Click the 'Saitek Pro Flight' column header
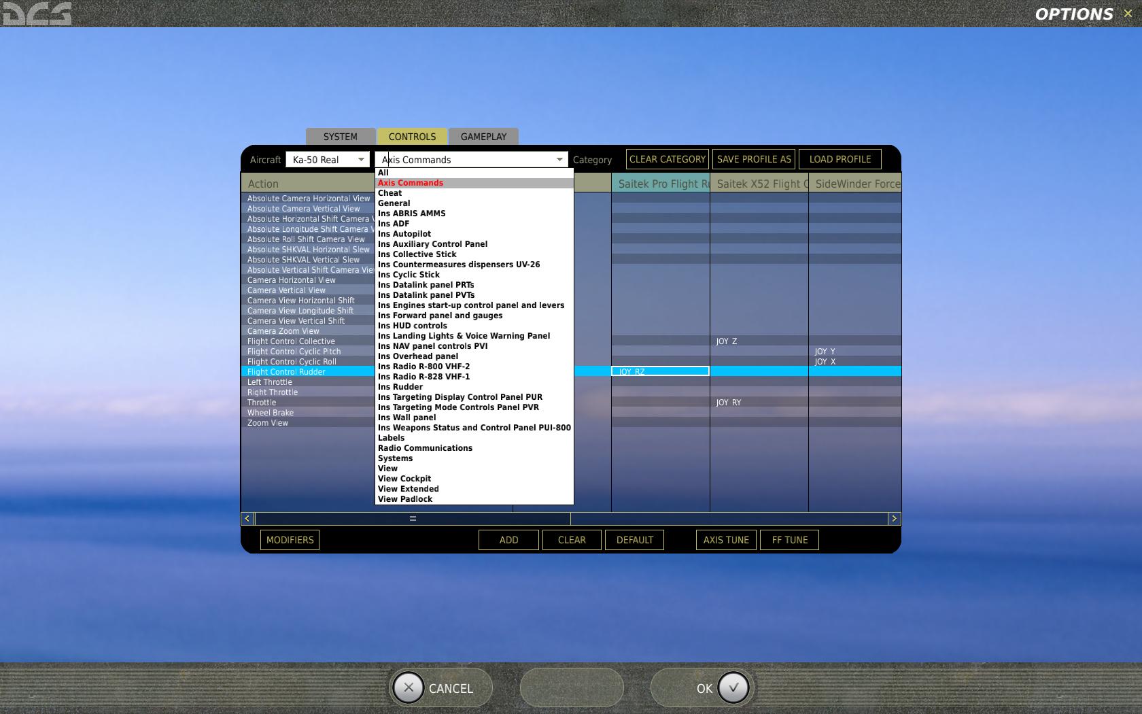The height and width of the screenshot is (714, 1142). [x=661, y=184]
